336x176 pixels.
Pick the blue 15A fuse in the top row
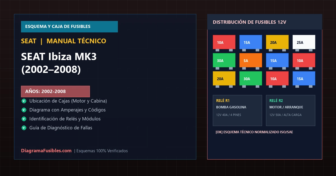point(251,42)
